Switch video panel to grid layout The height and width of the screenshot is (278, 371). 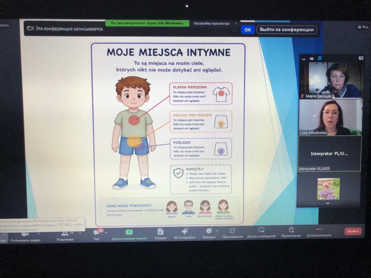[320, 58]
